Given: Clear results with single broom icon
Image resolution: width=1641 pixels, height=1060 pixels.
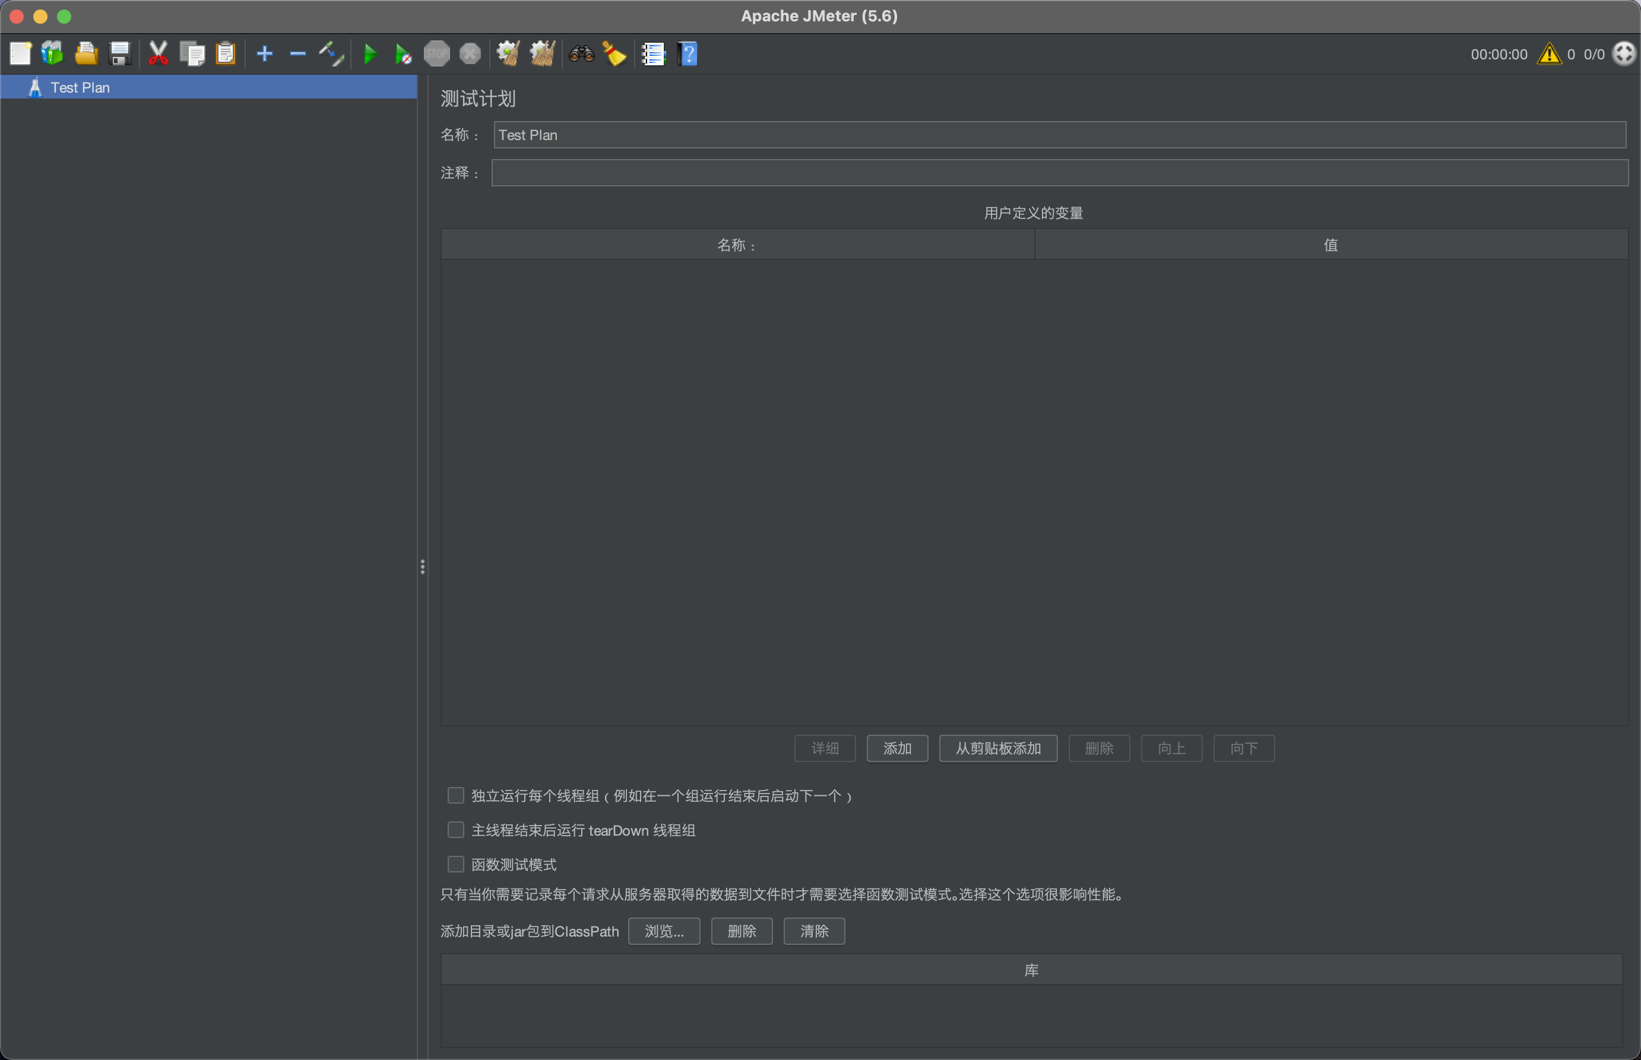Looking at the screenshot, I should [x=509, y=53].
